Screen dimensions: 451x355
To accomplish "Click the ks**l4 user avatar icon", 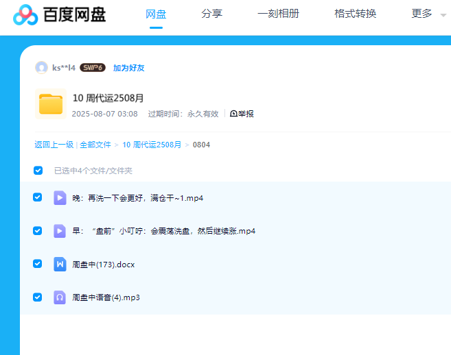I will click(x=42, y=68).
